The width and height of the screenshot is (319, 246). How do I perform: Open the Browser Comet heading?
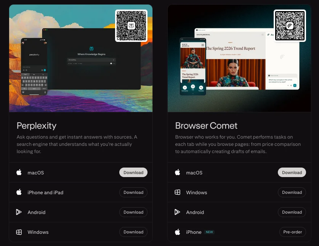click(206, 126)
